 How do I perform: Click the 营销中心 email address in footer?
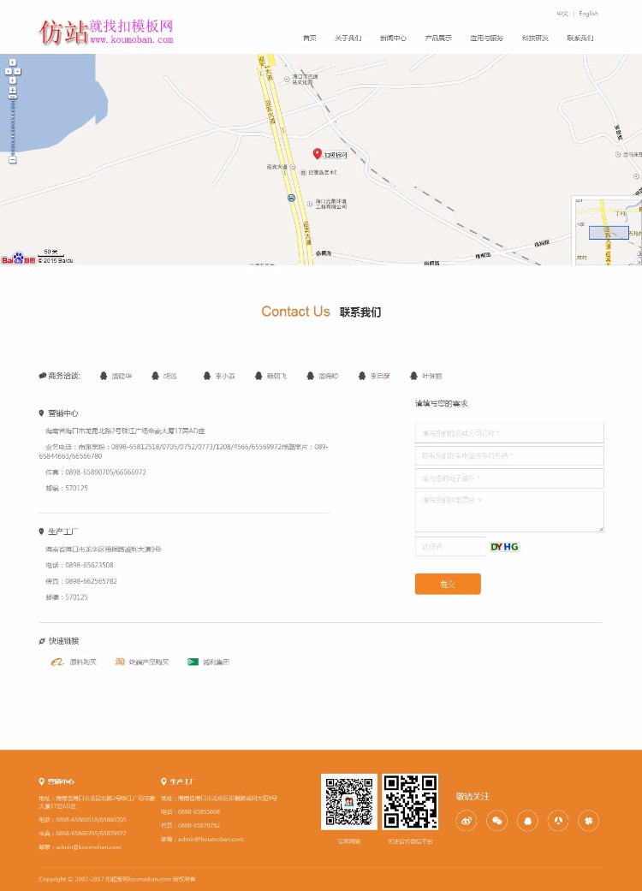point(89,847)
